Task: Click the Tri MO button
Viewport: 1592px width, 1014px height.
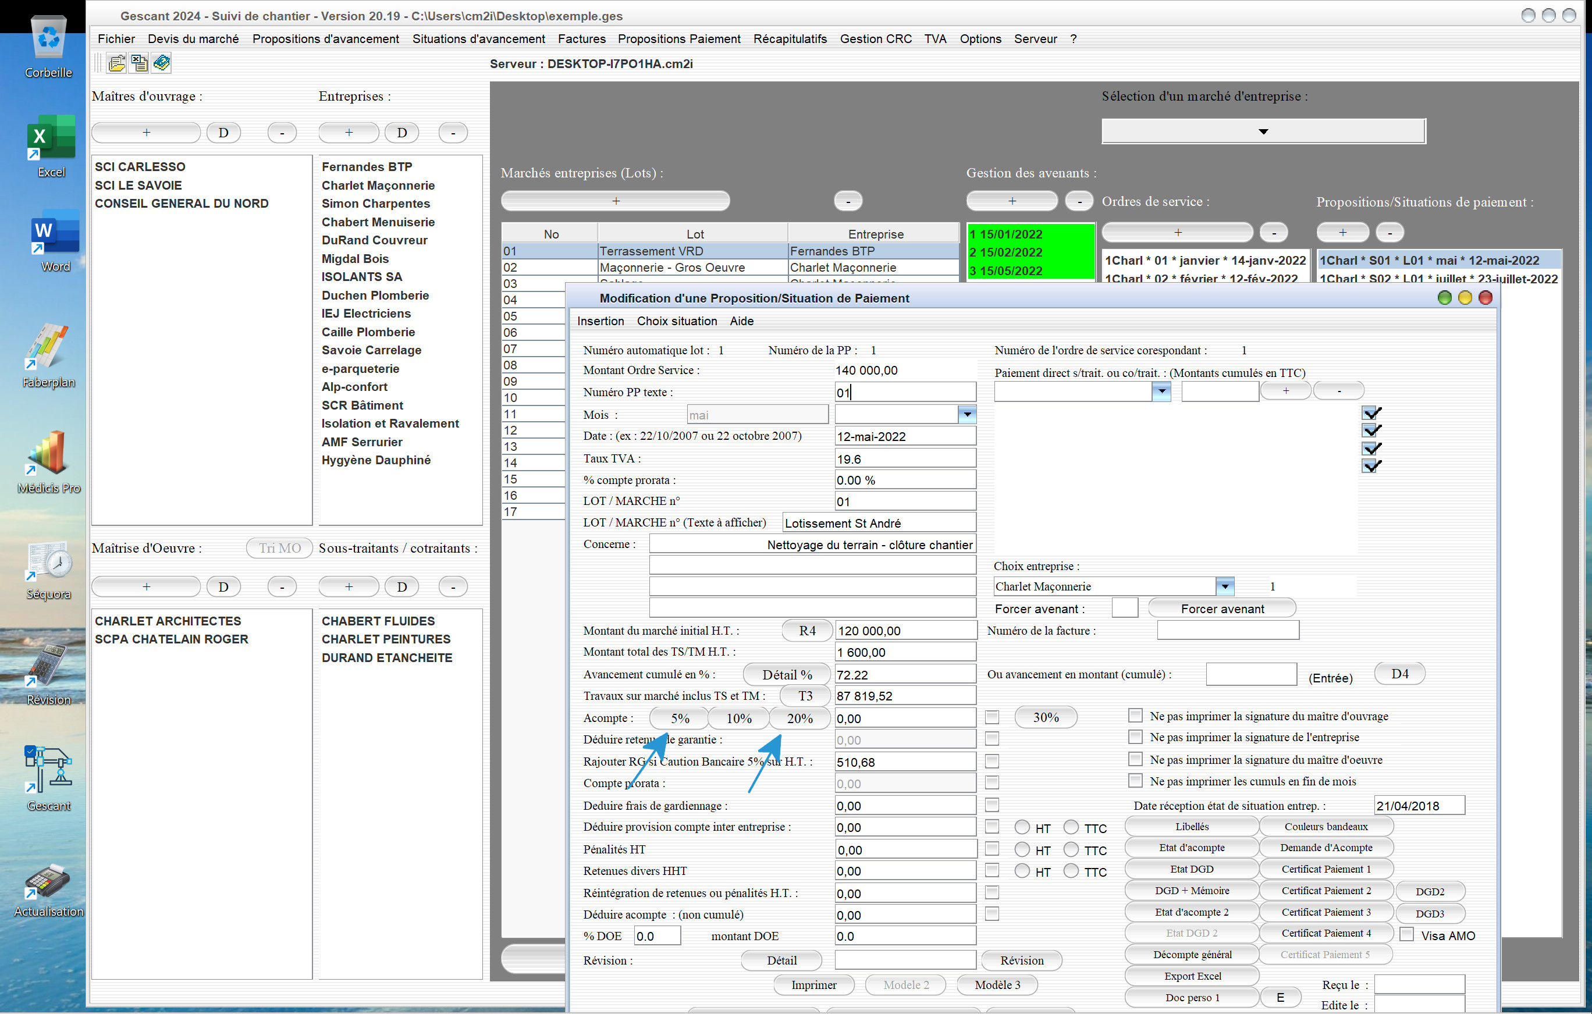Action: (x=280, y=548)
